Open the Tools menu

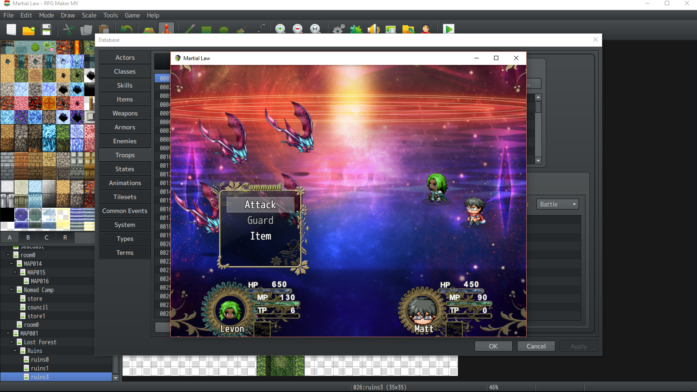point(111,15)
